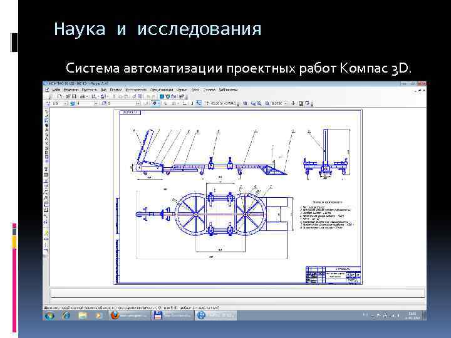The width and height of the screenshot is (451, 338).
Task: Open the Вставка menu
Action: pos(116,90)
